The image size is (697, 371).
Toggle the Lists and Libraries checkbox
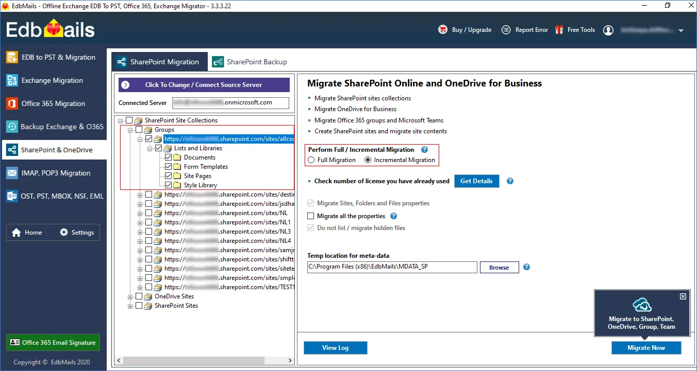coord(158,148)
